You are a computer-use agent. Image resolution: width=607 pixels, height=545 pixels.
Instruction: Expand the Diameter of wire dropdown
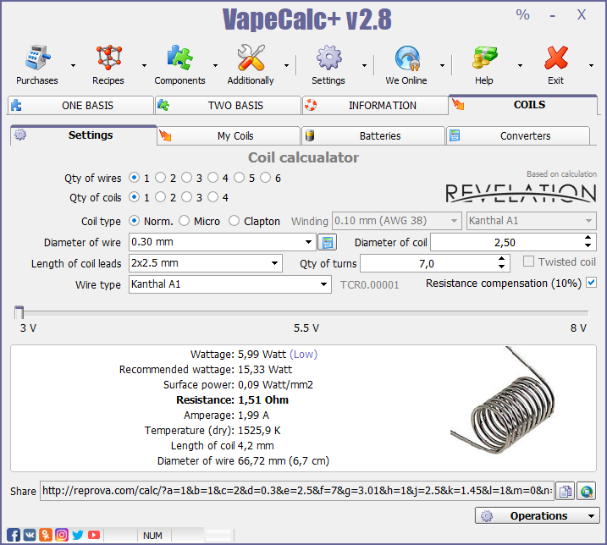[308, 242]
